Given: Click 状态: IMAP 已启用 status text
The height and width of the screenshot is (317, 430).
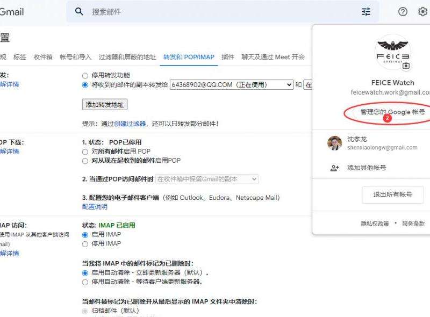Looking at the screenshot, I should [x=109, y=226].
